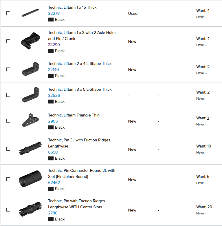
Task: Open part number 6558 link
Action: 53,152
